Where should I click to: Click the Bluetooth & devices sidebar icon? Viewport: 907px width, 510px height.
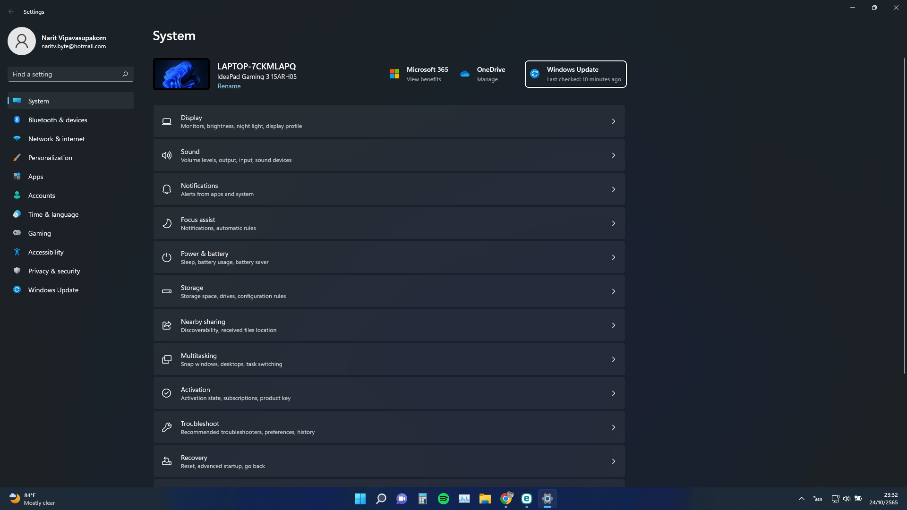[17, 120]
